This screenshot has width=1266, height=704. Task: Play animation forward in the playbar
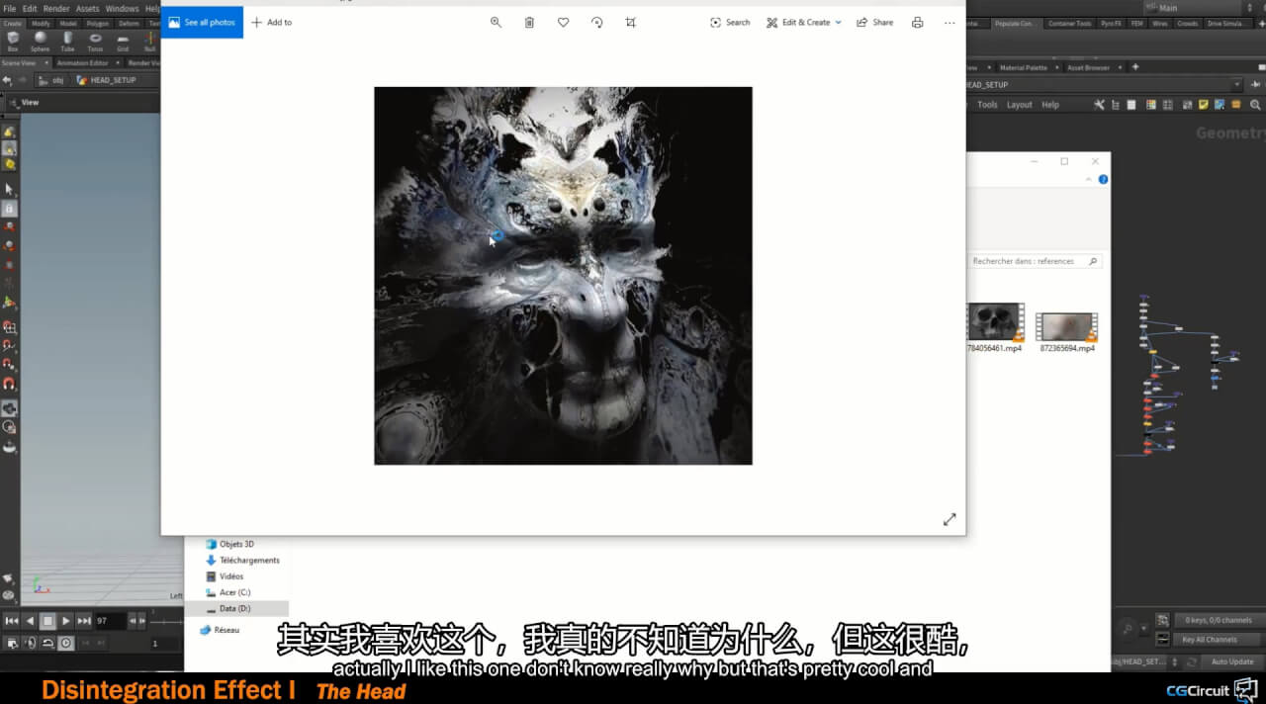[65, 621]
